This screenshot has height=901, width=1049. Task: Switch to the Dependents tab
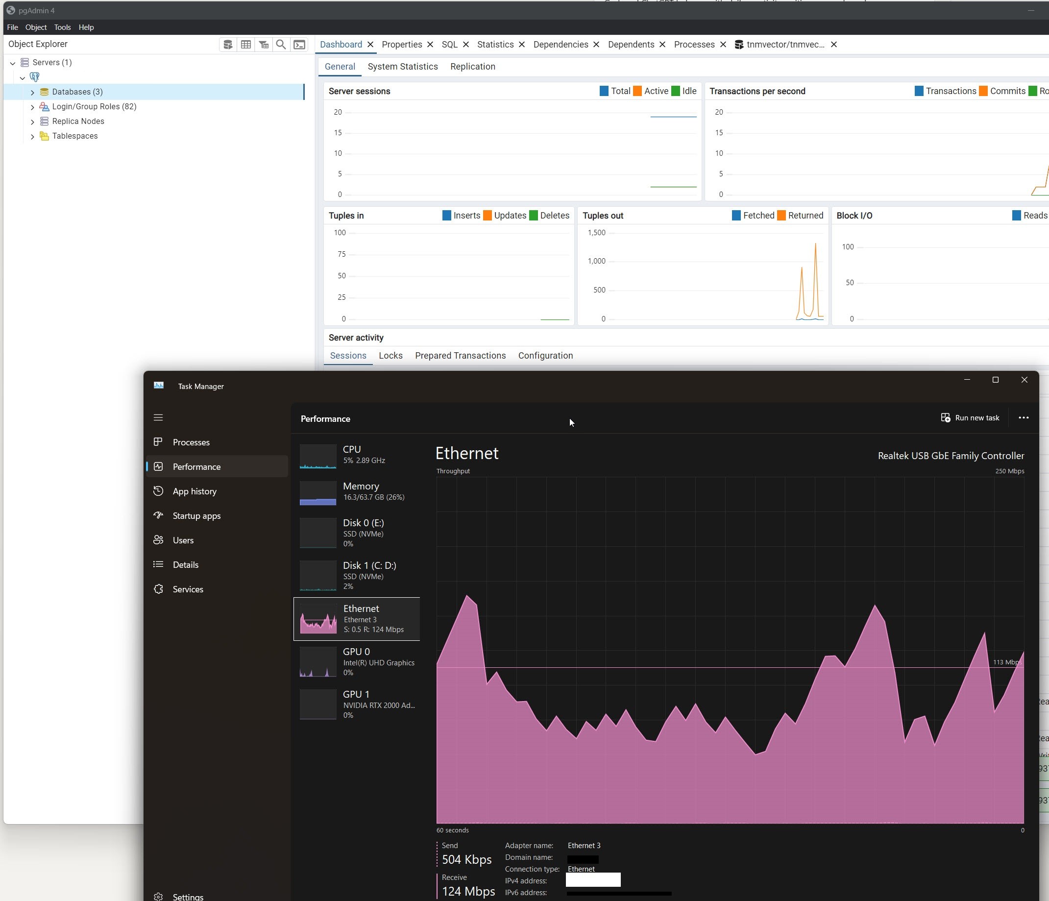point(631,45)
